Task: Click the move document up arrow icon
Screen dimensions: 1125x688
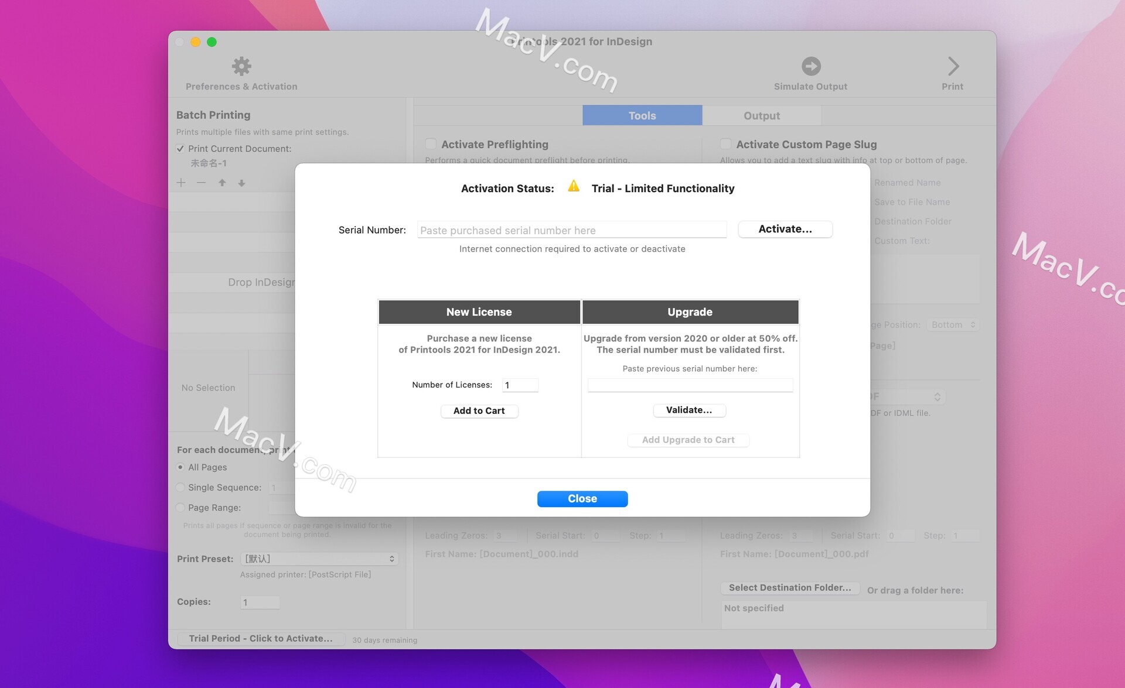Action: (x=222, y=183)
